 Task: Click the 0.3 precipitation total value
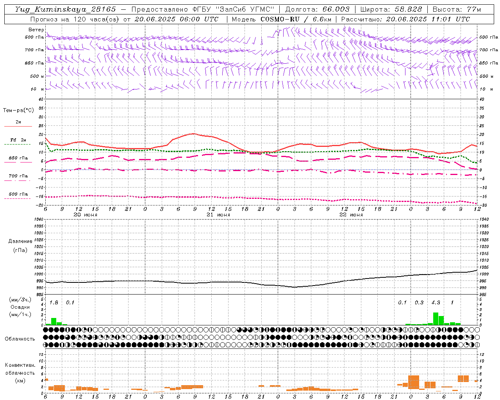419,302
